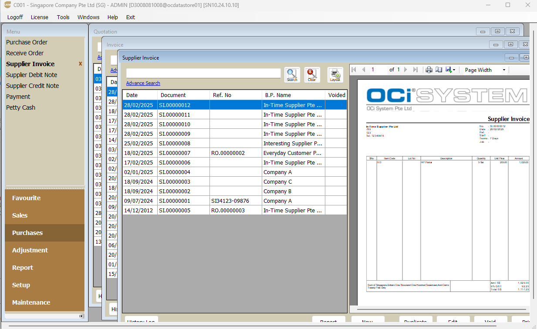The width and height of the screenshot is (537, 329).
Task: Select invoice row SI.00000008
Action: pyautogui.click(x=175, y=144)
